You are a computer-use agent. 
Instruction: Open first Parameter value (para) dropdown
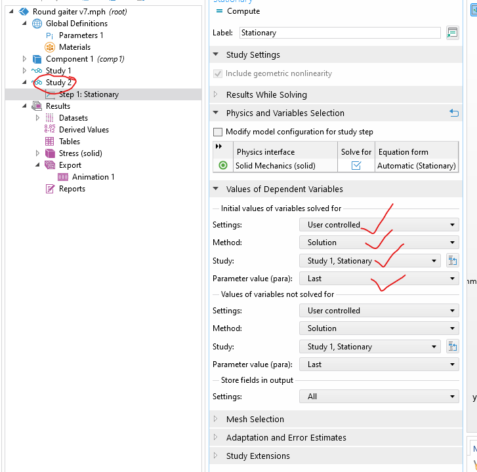coord(379,279)
